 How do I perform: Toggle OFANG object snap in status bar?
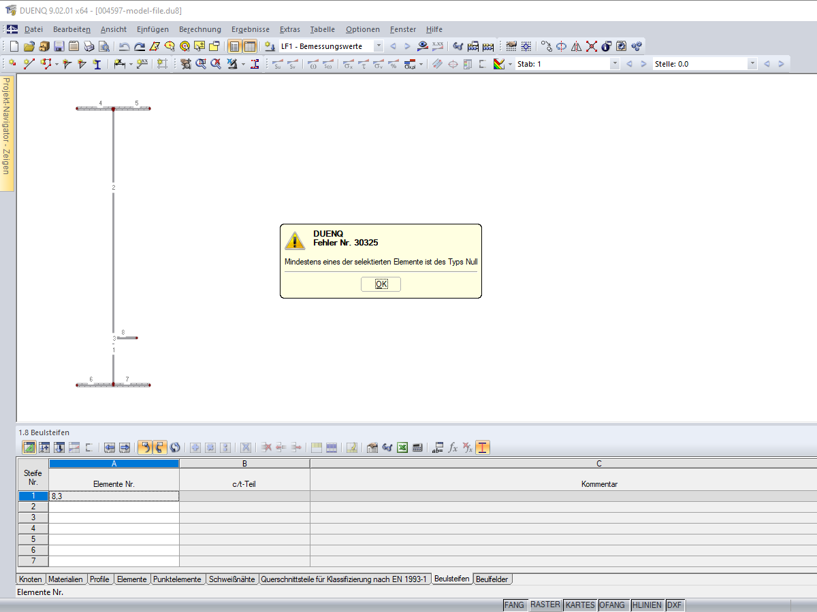point(613,605)
